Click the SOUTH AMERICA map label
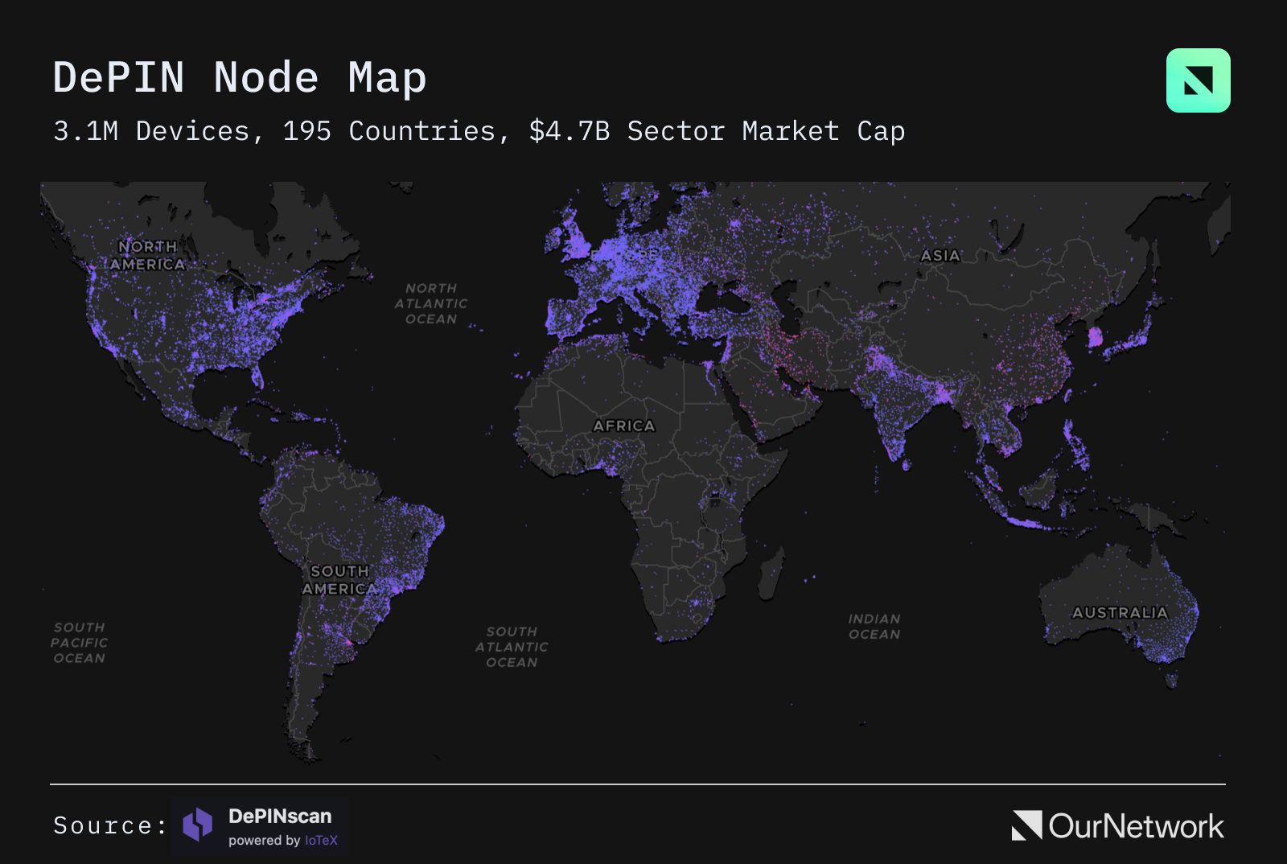This screenshot has width=1287, height=864. point(339,580)
